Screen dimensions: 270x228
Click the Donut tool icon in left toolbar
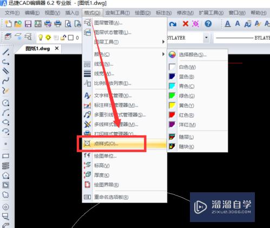tap(6, 207)
